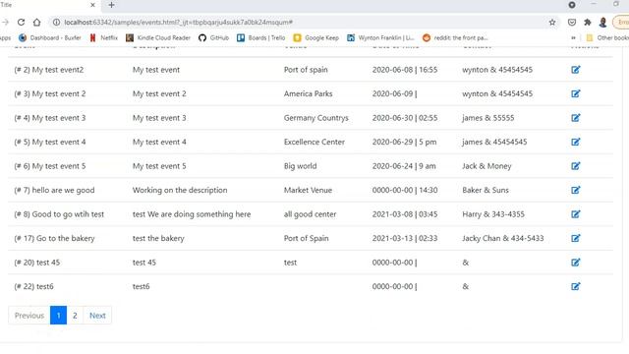Image resolution: width=629 pixels, height=354 pixels.
Task: Edit the Germany Countrys event
Action: (576, 118)
